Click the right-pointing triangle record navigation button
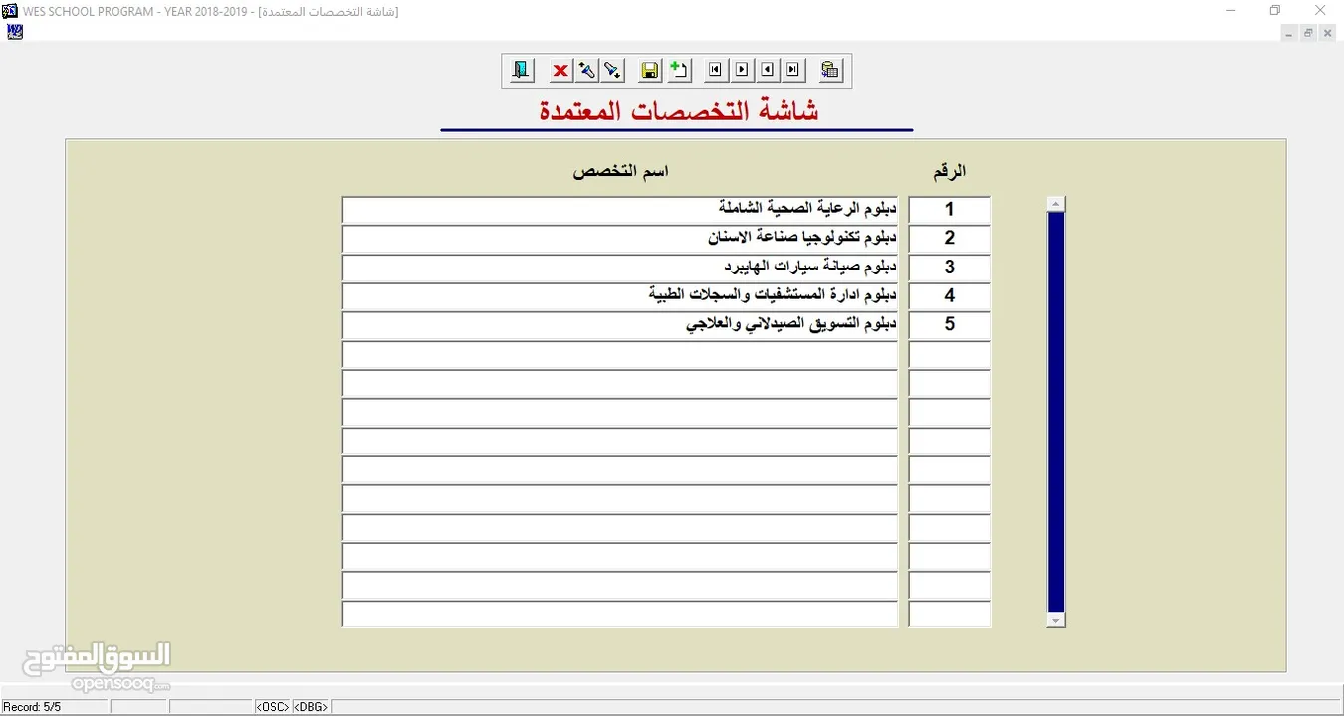This screenshot has width=1344, height=716. (741, 70)
